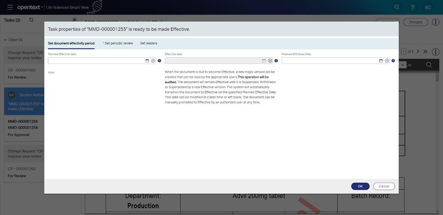Open the zoom dropdown in viewer toolbar
Screen dimensions: 443x215
402,65
